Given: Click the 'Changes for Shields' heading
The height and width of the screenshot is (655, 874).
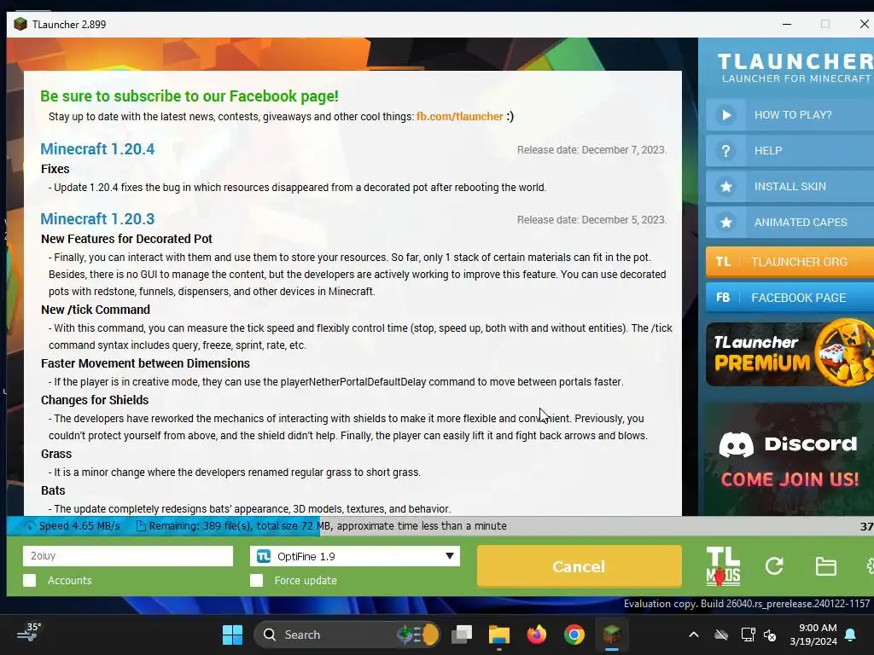Looking at the screenshot, I should (95, 400).
